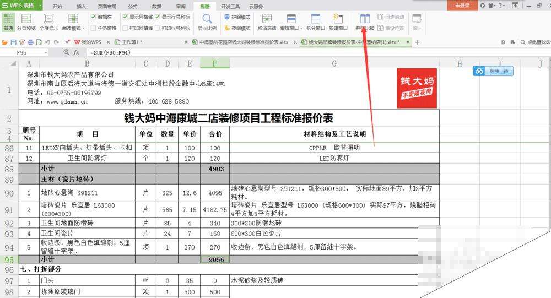Switch to 分页预览 page break preview
Screen dimensions: 551x298
26,22
